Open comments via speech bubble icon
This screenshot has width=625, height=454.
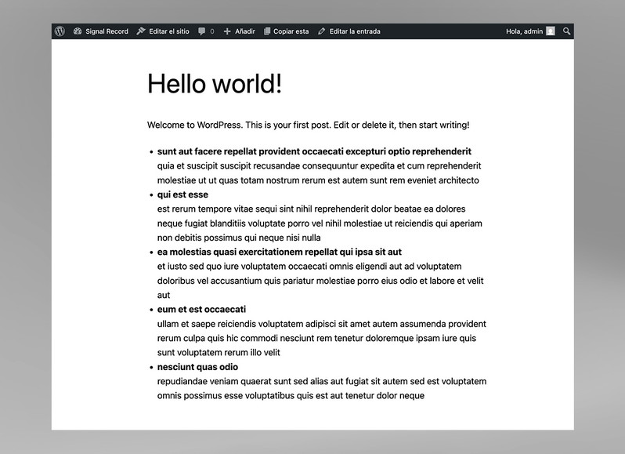(202, 31)
